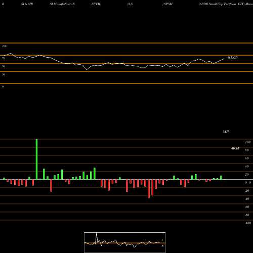Click the 'SI & MR' header label
The height and width of the screenshot is (253, 253).
coord(27,4)
